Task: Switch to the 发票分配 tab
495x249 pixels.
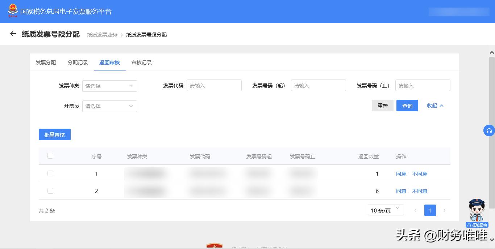Action: click(45, 63)
